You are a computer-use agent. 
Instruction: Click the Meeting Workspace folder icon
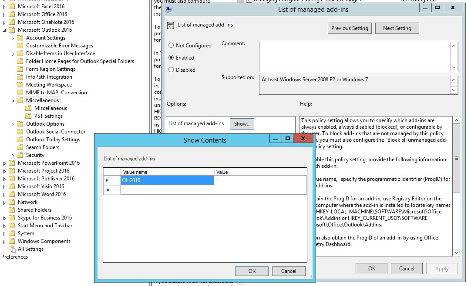tap(20, 85)
